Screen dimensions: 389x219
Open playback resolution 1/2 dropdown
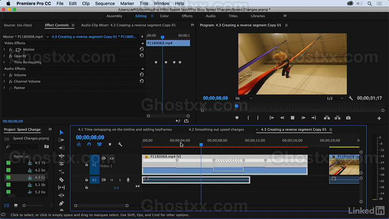coord(335,98)
